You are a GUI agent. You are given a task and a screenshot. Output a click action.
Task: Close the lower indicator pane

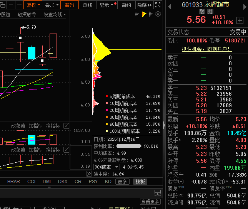66,150
